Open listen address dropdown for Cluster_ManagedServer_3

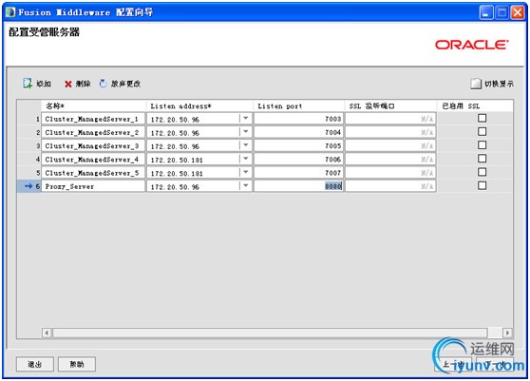[246, 145]
